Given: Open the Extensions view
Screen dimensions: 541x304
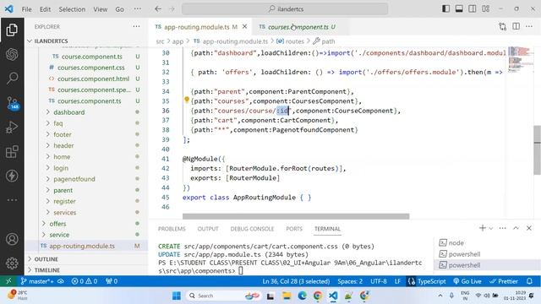Looking at the screenshot, I should (12, 152).
